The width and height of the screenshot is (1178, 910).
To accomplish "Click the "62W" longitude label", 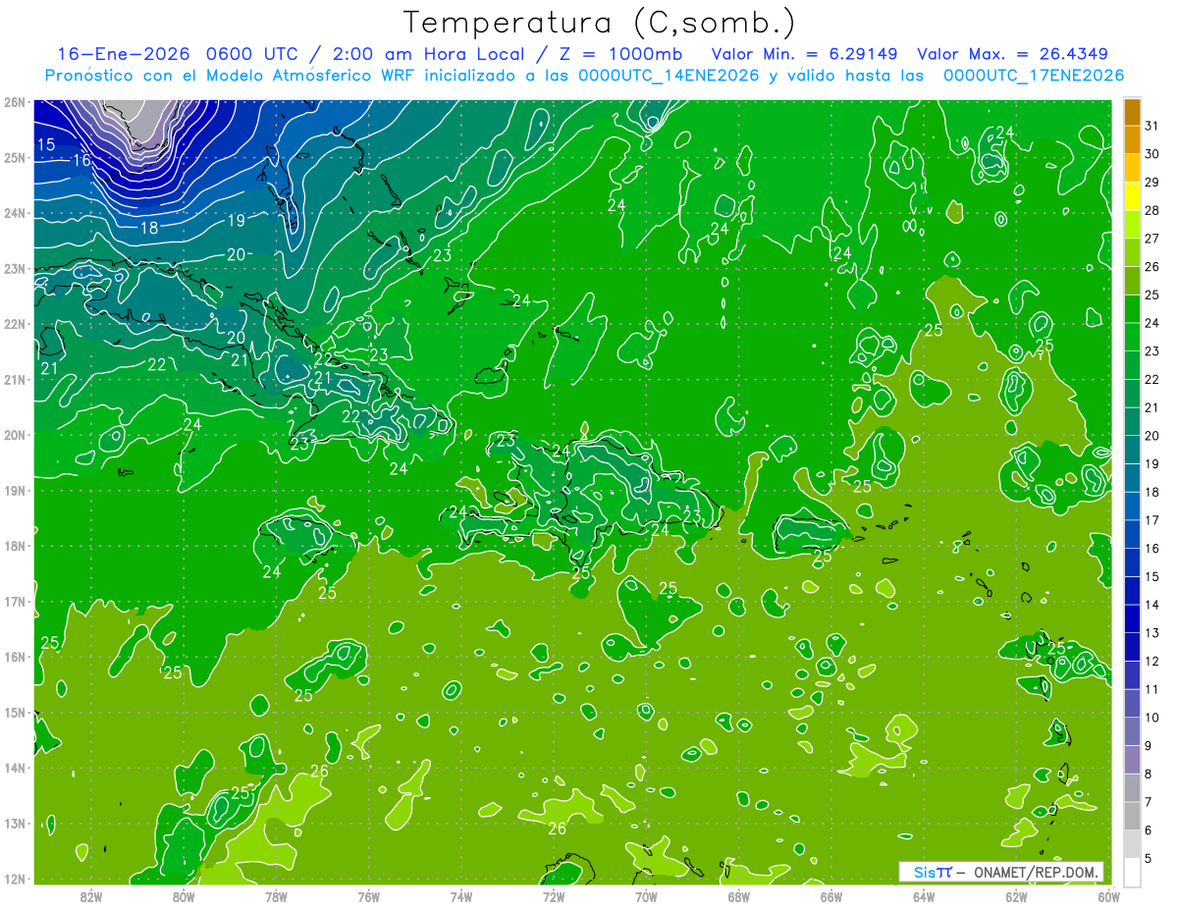I will pos(1015,895).
